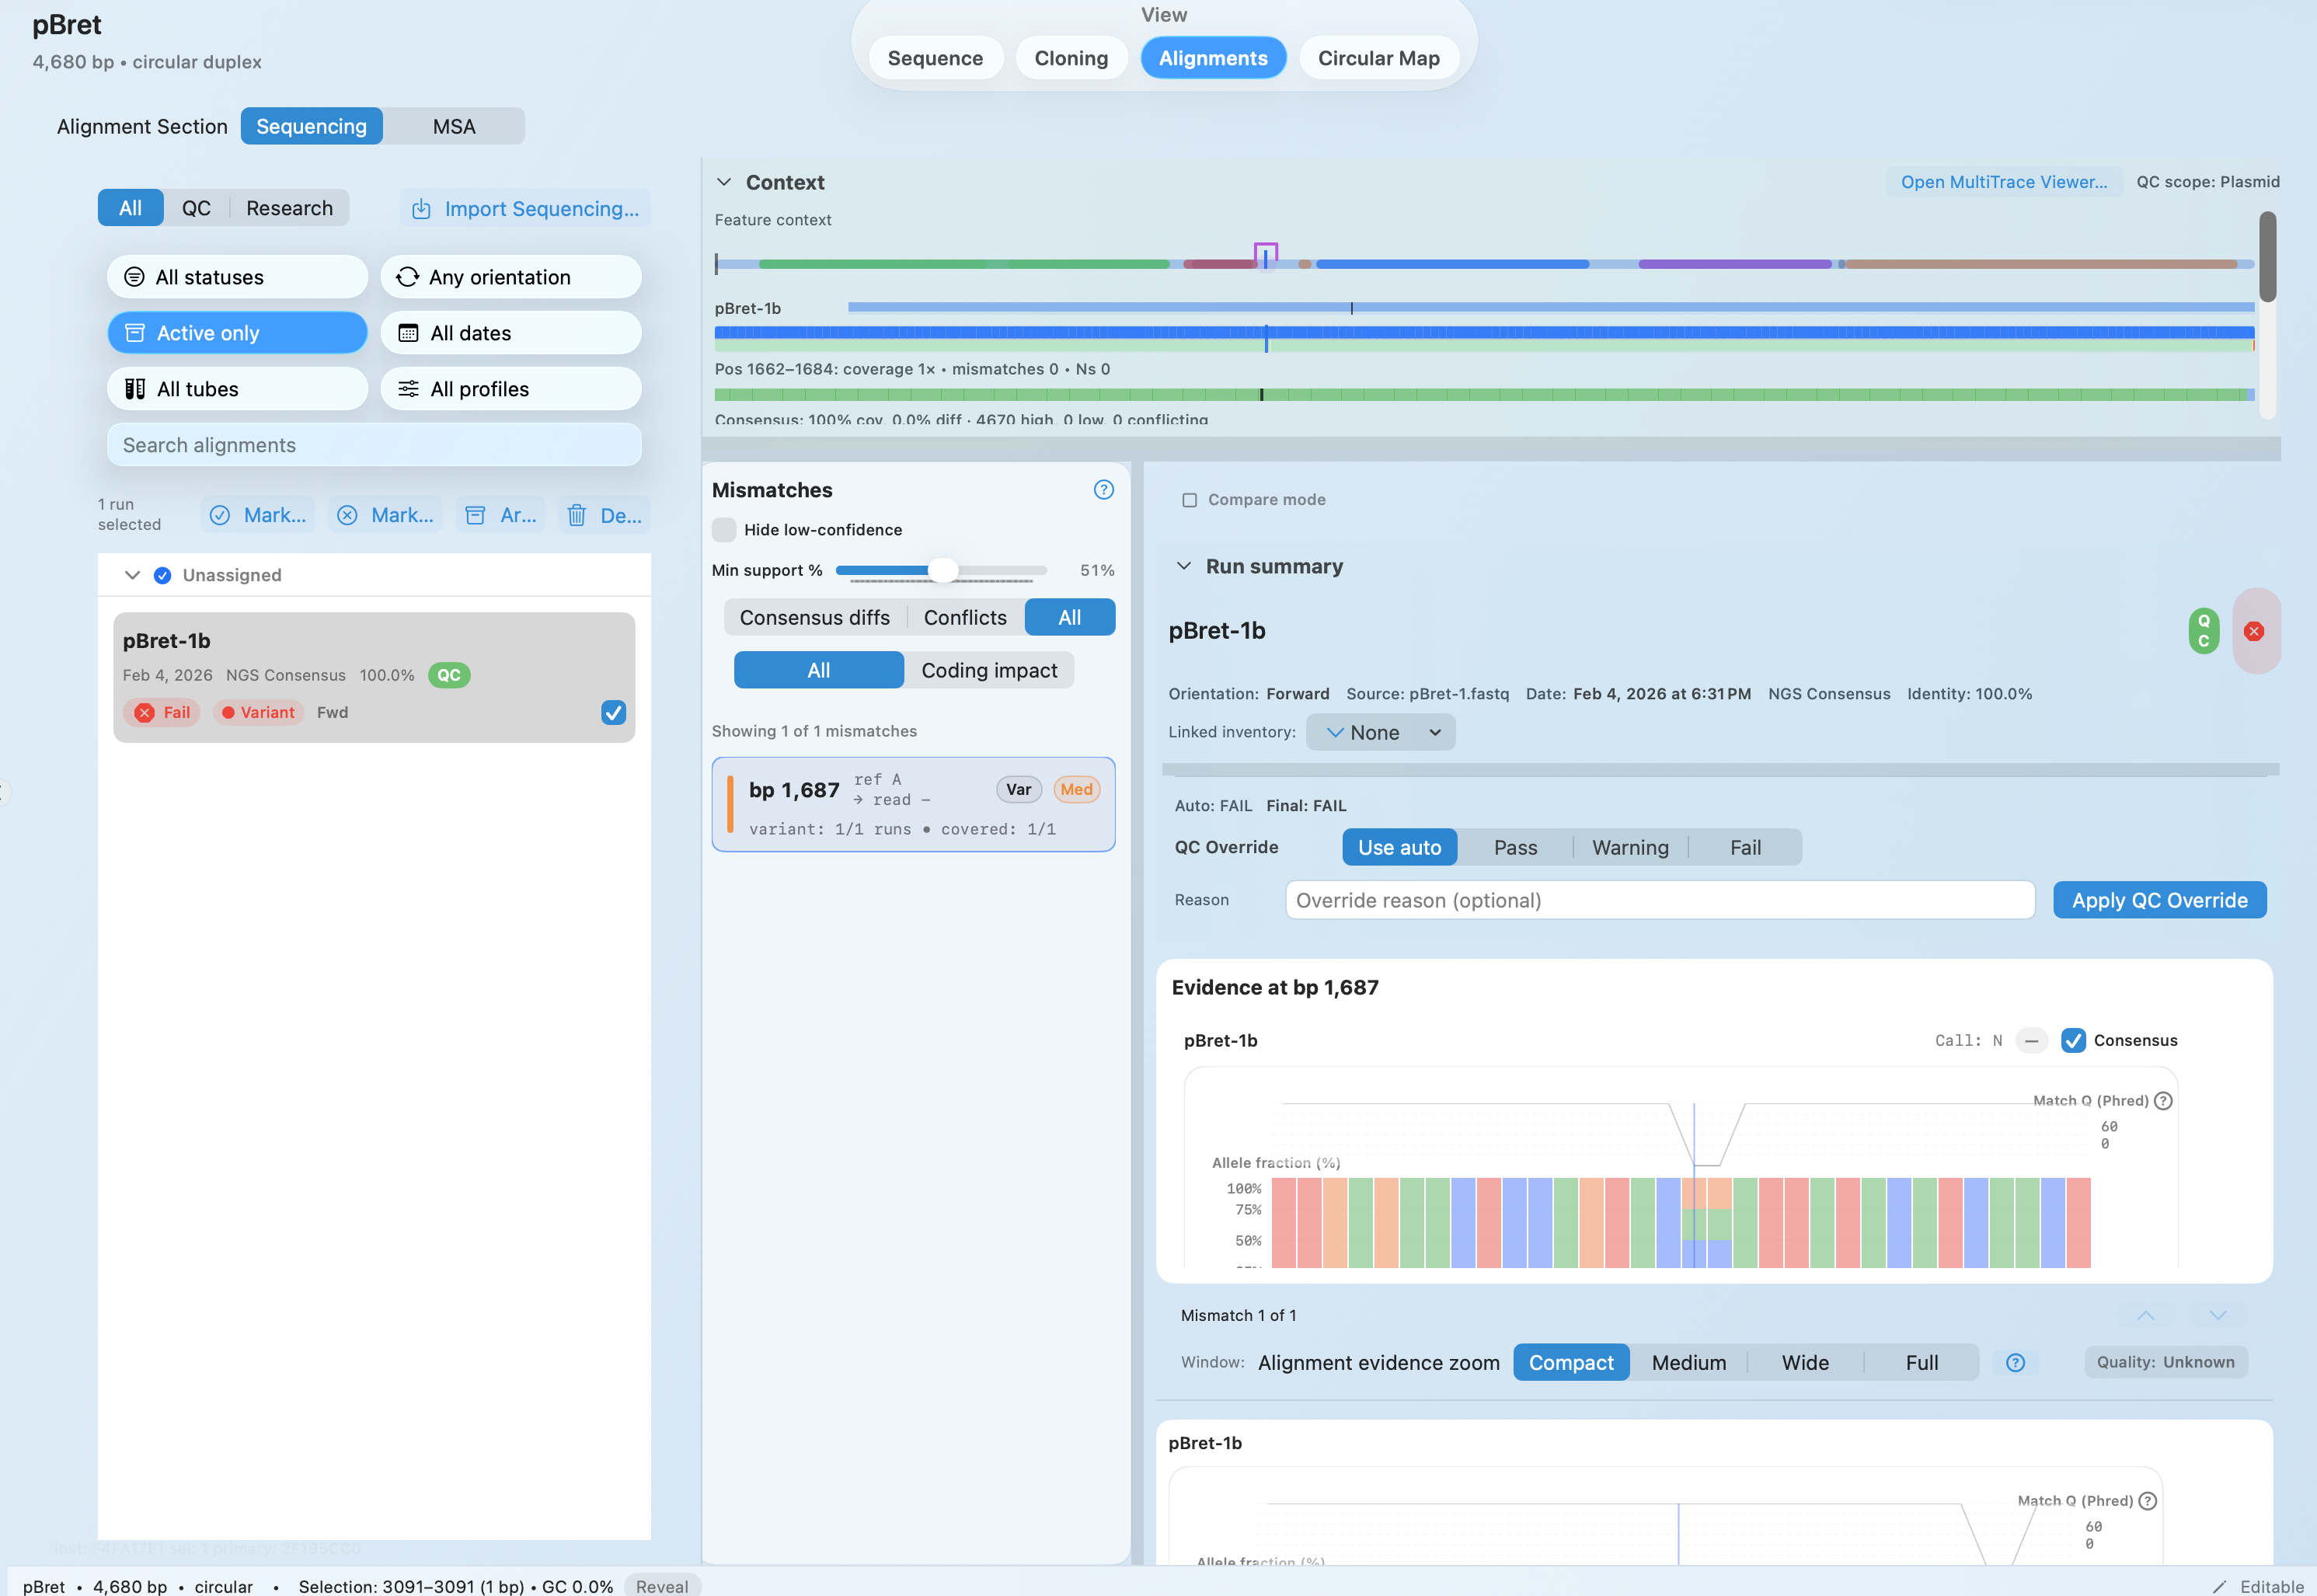
Task: Open the Mismatches help icon
Action: coord(1103,489)
